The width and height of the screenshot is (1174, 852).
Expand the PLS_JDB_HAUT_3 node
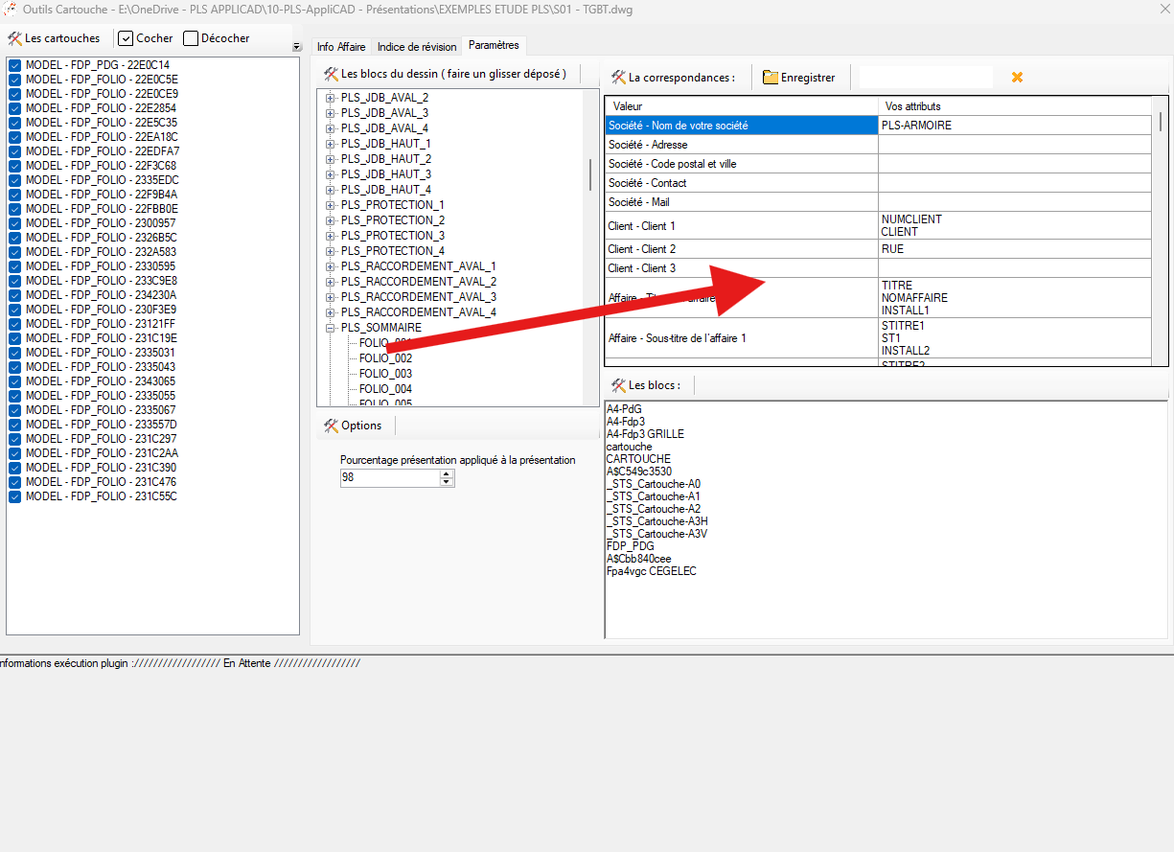331,174
